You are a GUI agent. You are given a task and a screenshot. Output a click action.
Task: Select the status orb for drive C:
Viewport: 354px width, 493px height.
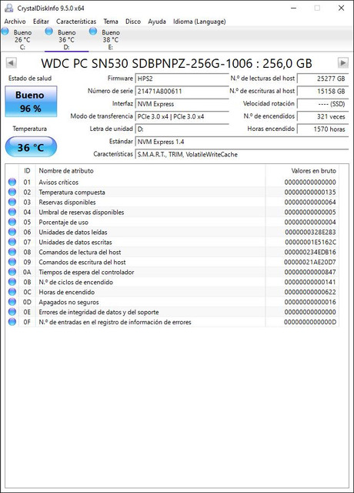tap(5, 31)
